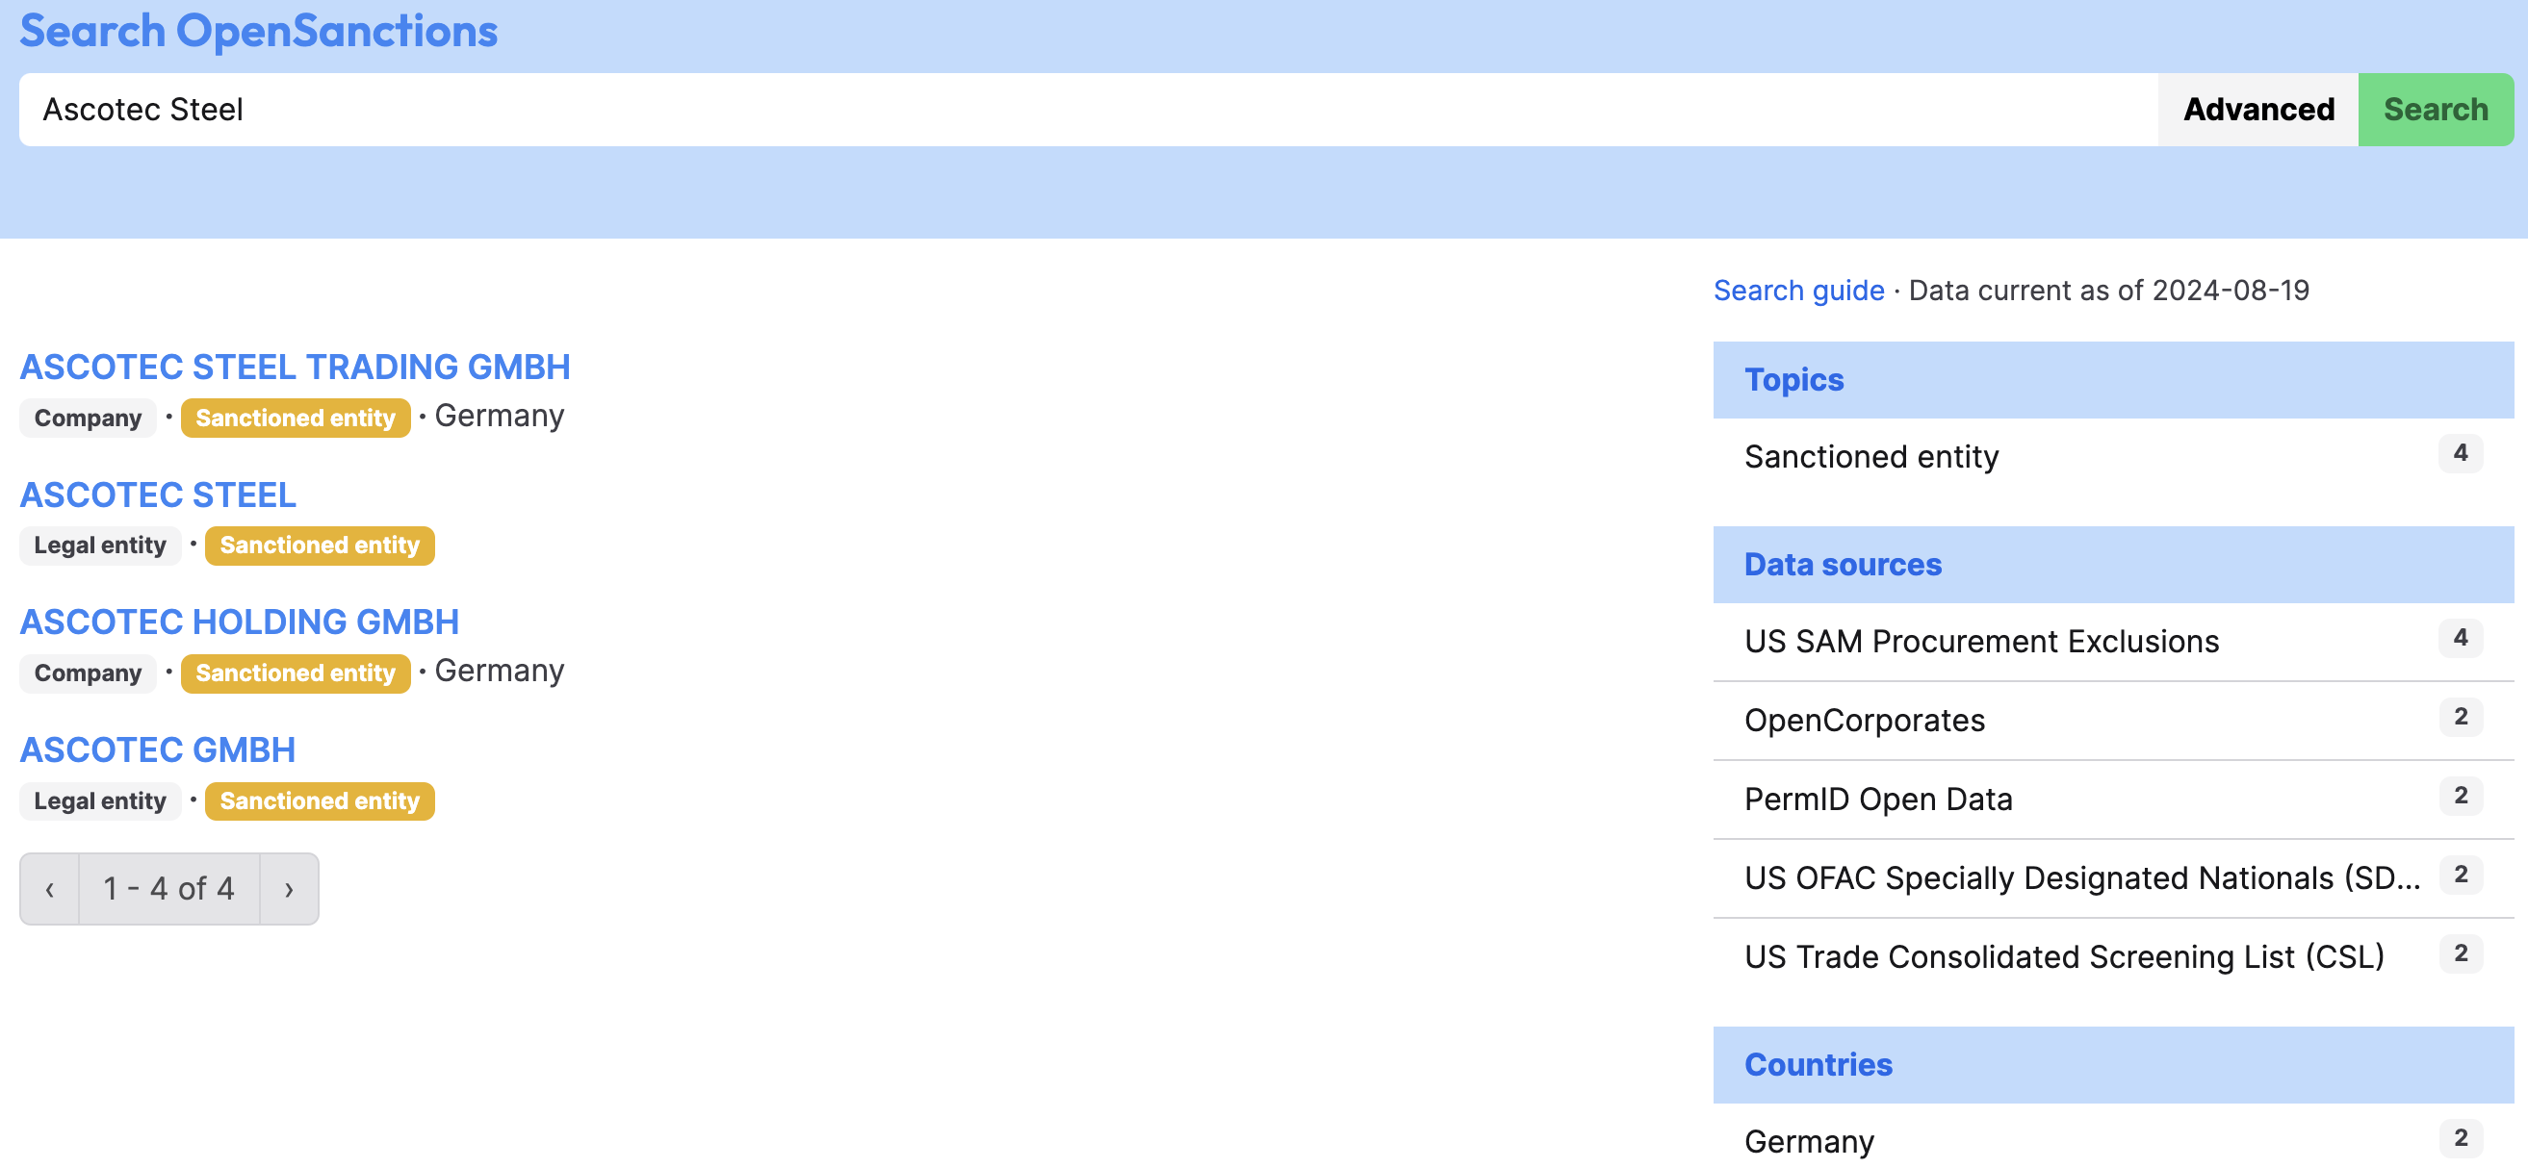Click the Sanctioned entity badge under ASCOTEC STEEL
Viewport: 2528px width, 1168px height.
[x=320, y=546]
